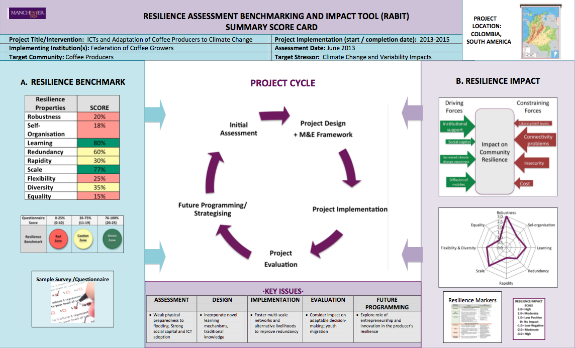Click the lavender arrow beside the radar chart
The height and width of the screenshot is (348, 575).
point(412,255)
